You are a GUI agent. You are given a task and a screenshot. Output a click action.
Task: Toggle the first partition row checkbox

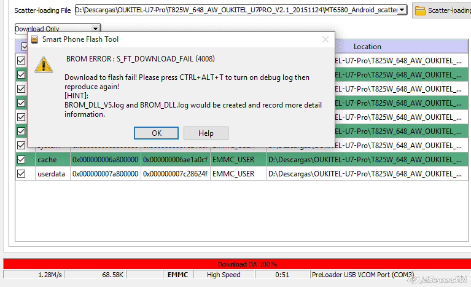(21, 60)
